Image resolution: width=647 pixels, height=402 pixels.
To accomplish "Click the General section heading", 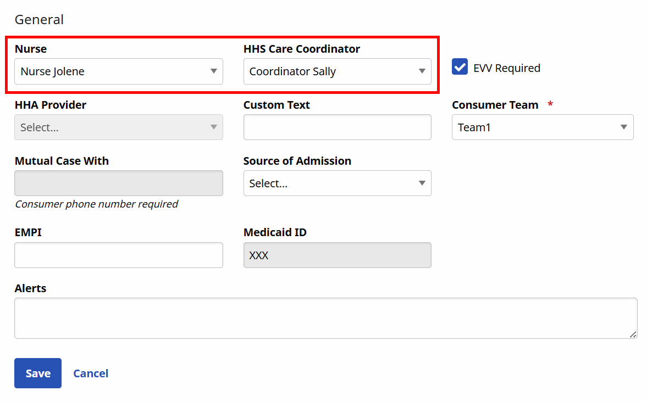I will pyautogui.click(x=39, y=20).
